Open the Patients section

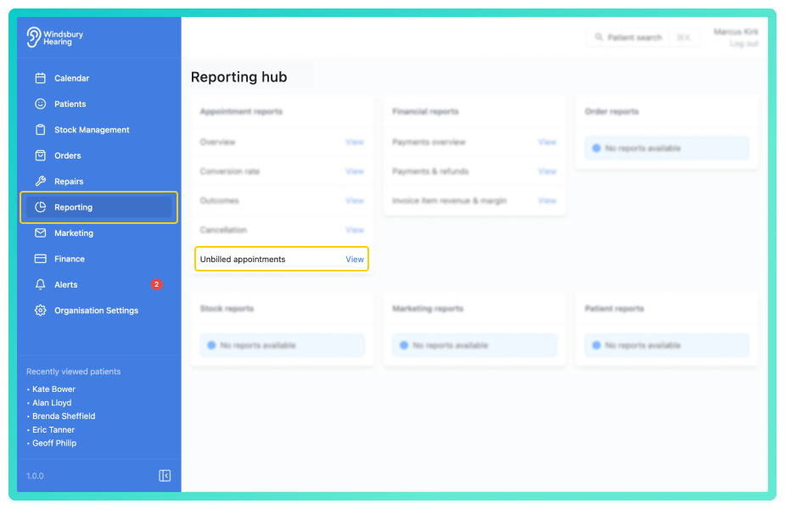(98, 103)
